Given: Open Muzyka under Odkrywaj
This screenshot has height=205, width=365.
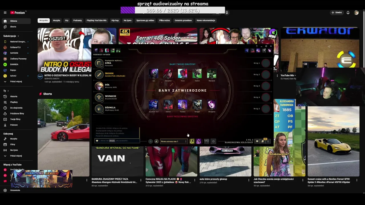Looking at the screenshot, I should click(17, 139).
